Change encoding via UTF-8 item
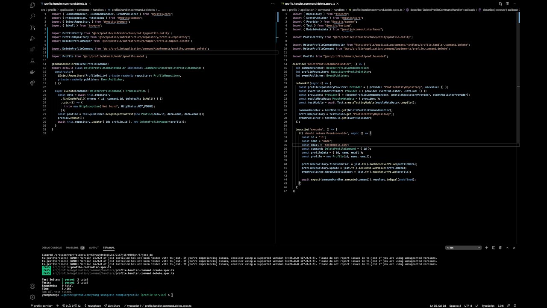 [468, 306]
